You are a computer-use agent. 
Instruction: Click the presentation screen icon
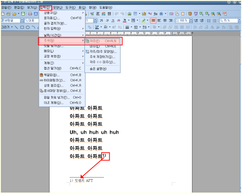click(x=196, y=14)
